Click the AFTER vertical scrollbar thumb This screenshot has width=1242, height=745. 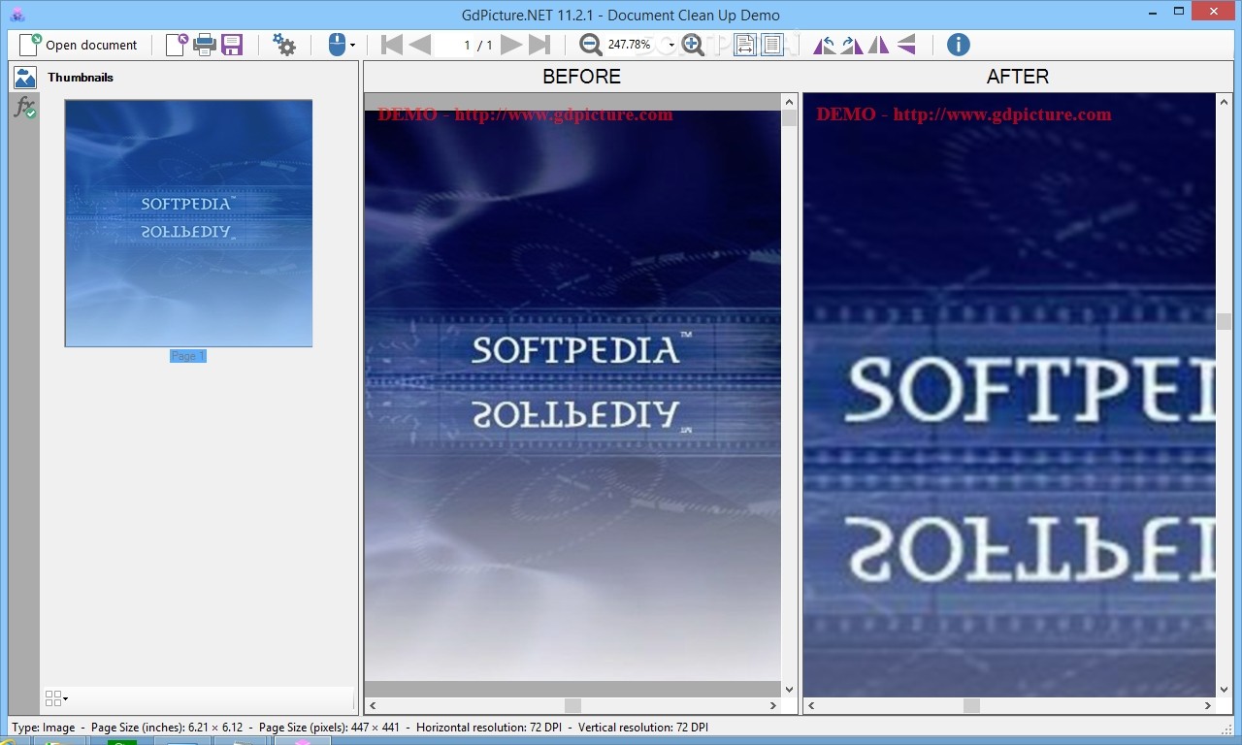point(1224,321)
